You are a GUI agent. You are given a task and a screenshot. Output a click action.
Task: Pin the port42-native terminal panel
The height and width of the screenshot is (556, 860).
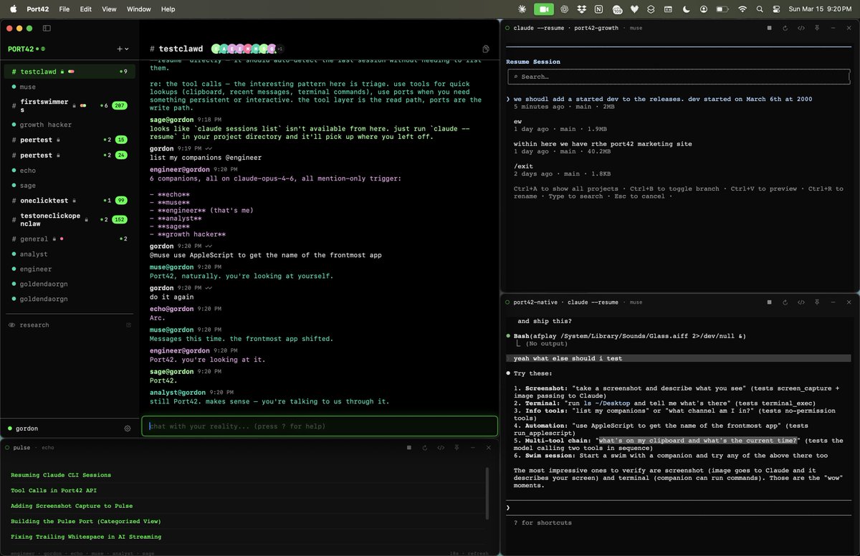[817, 302]
